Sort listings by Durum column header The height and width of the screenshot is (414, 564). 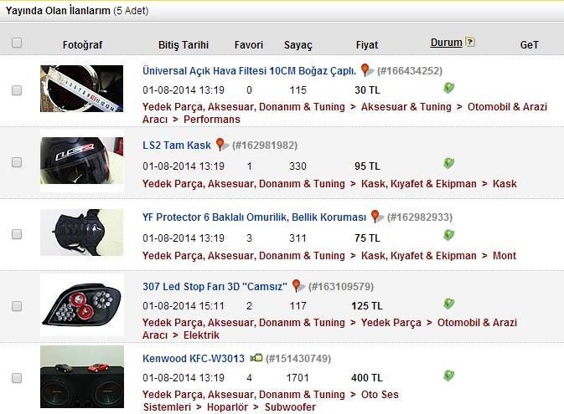(x=447, y=43)
